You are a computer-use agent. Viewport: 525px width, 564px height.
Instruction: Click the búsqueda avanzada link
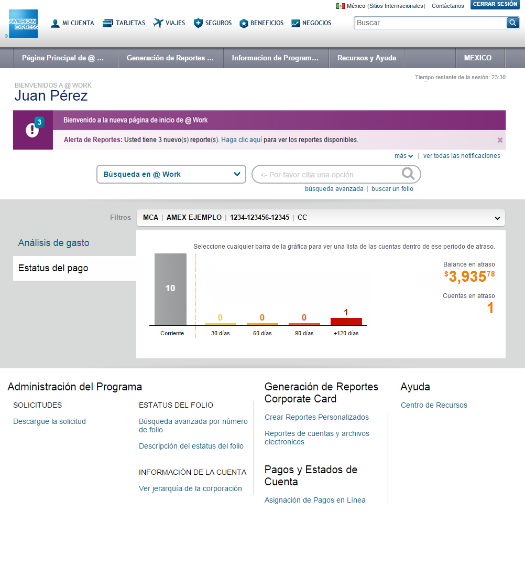point(334,189)
